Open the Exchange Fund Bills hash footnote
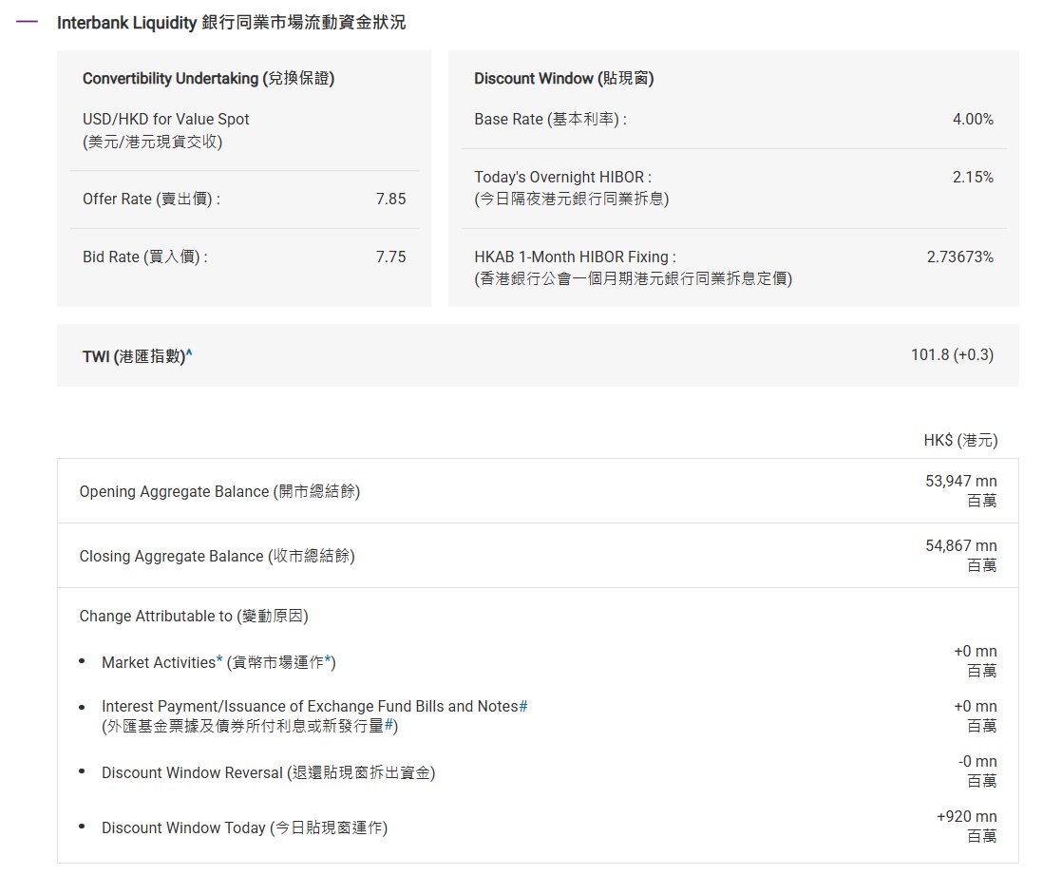Viewport: 1043px width, 875px height. click(x=522, y=706)
